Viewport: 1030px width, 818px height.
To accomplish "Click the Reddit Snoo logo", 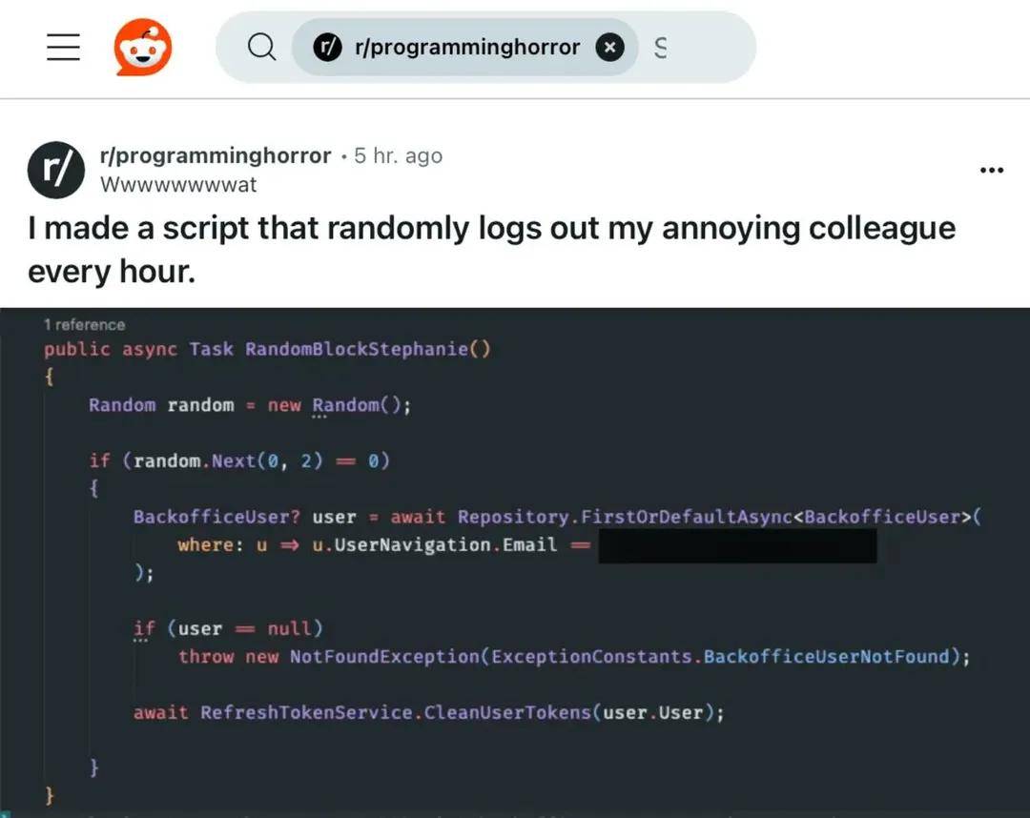I will tap(142, 48).
